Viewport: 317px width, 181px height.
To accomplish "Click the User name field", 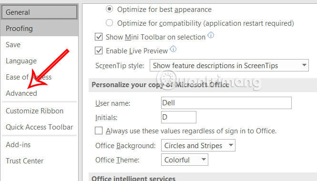I will point(226,103).
